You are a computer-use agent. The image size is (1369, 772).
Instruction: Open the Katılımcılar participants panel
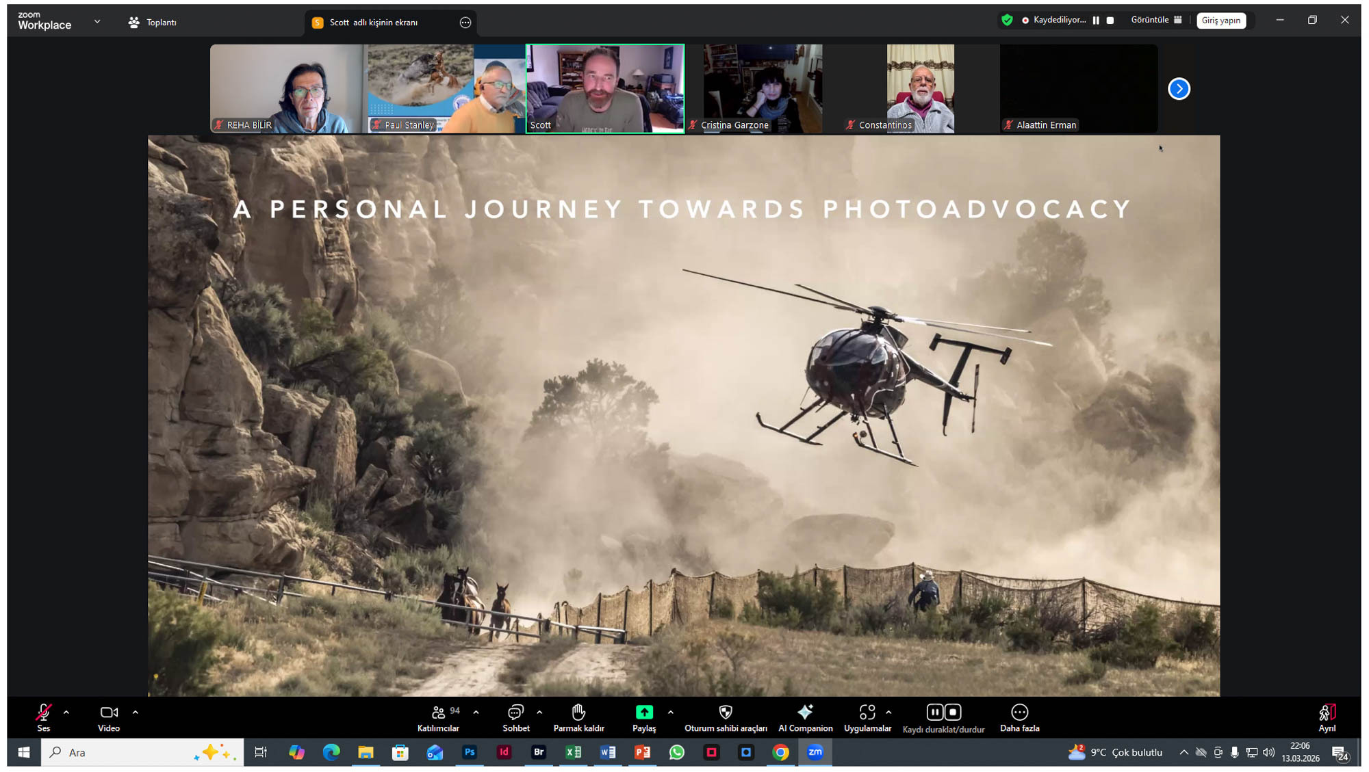click(438, 717)
